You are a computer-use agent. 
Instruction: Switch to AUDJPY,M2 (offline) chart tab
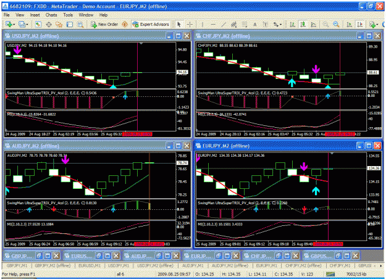[230, 265]
